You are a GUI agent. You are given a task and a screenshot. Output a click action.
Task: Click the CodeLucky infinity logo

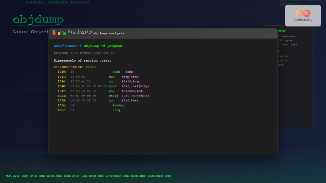[302, 13]
